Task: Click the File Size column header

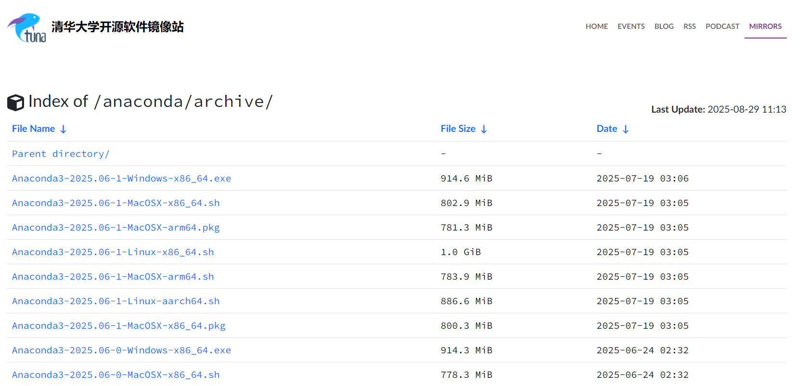Action: [458, 129]
